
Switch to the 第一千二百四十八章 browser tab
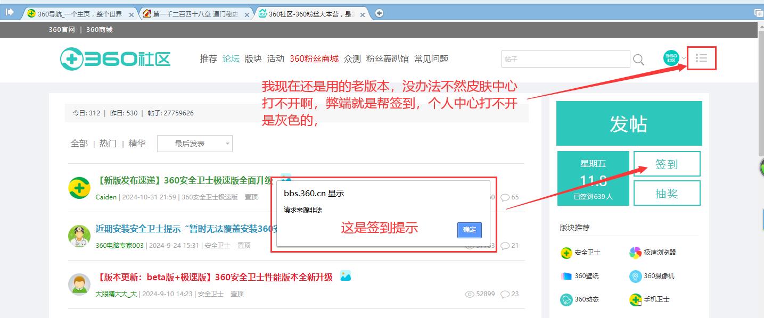pos(196,14)
